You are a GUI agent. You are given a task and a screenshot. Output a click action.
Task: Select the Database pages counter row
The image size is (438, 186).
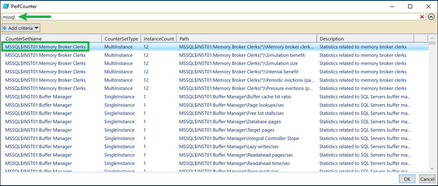[215, 122]
